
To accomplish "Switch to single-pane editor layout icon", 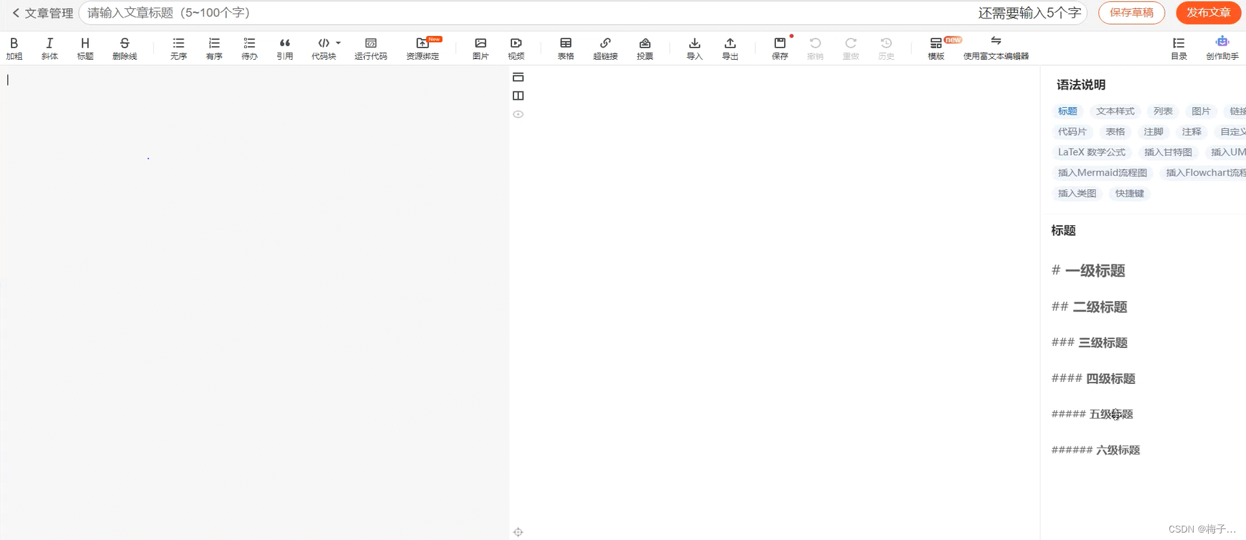I will (x=518, y=77).
